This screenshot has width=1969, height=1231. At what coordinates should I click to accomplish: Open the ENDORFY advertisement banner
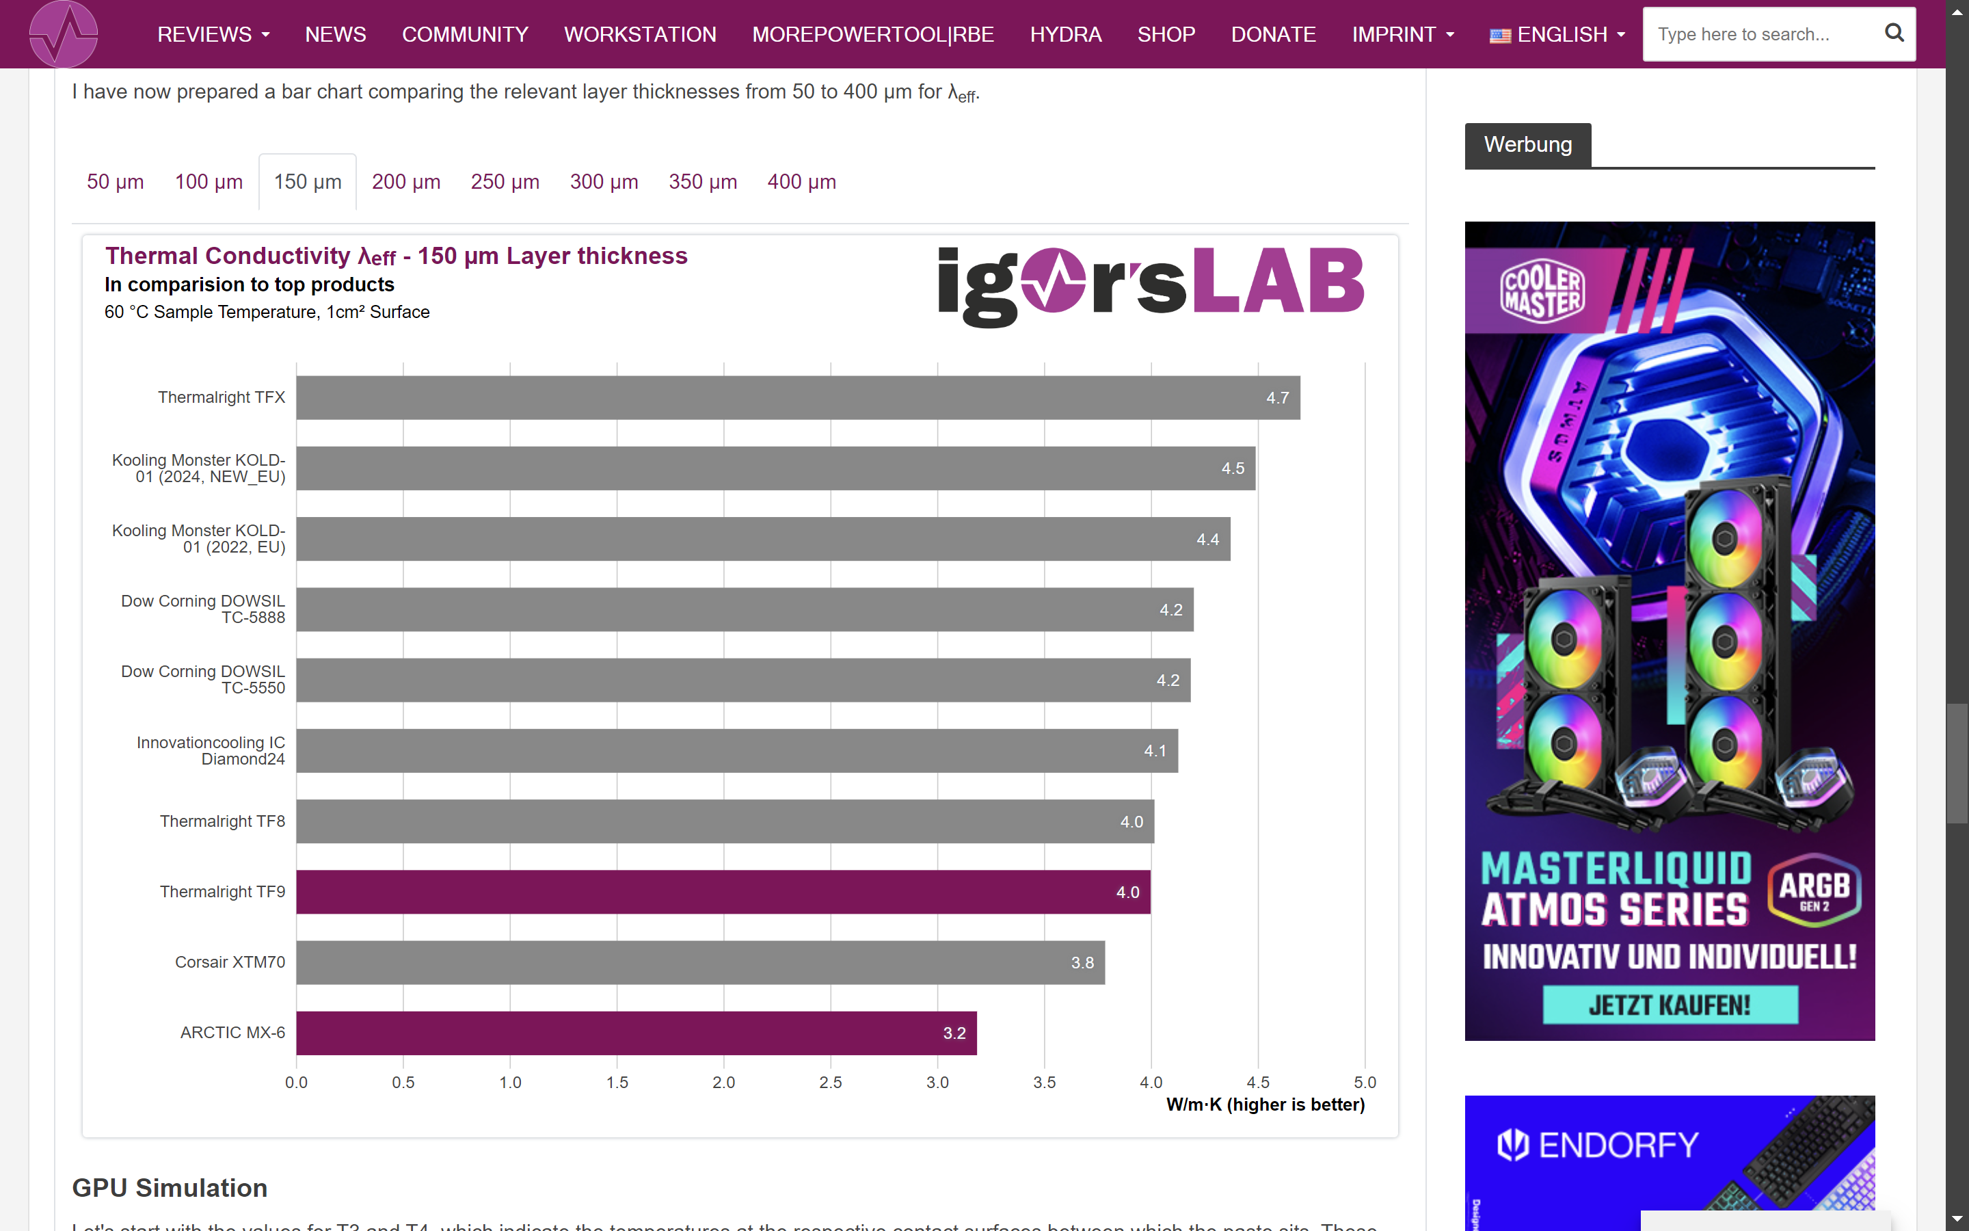1670,1163
